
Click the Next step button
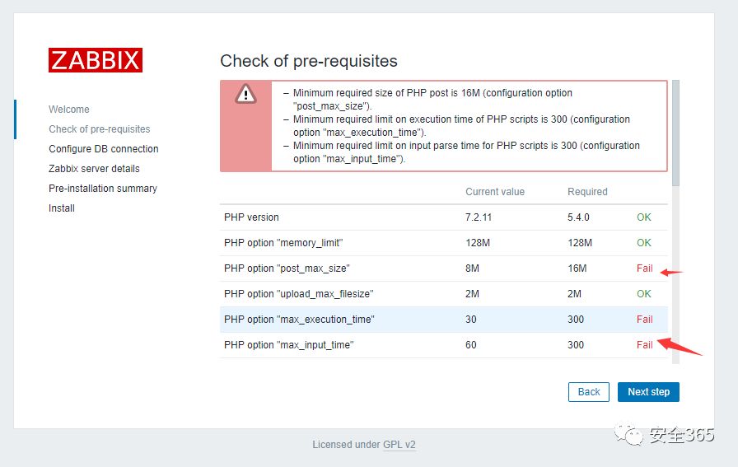point(648,392)
